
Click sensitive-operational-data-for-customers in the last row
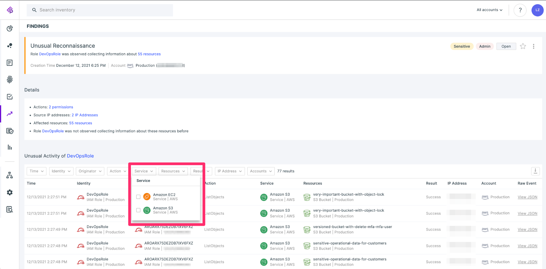(350, 259)
